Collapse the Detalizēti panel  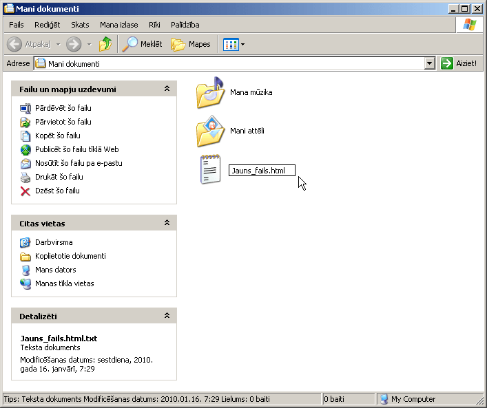tap(167, 316)
